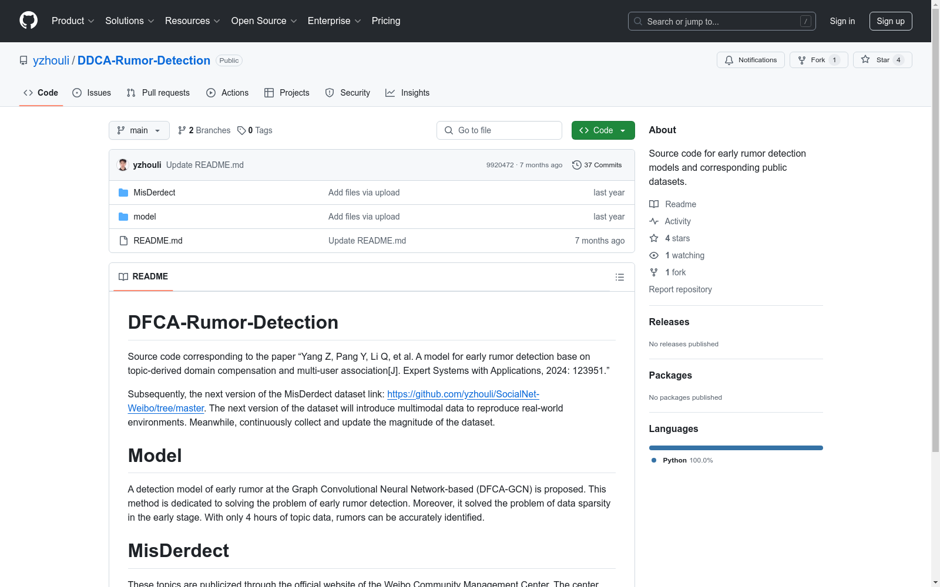Open the README outline list icon

[620, 277]
